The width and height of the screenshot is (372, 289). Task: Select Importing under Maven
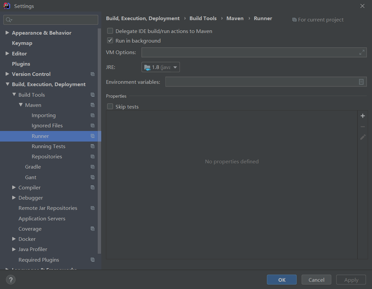(x=44, y=115)
